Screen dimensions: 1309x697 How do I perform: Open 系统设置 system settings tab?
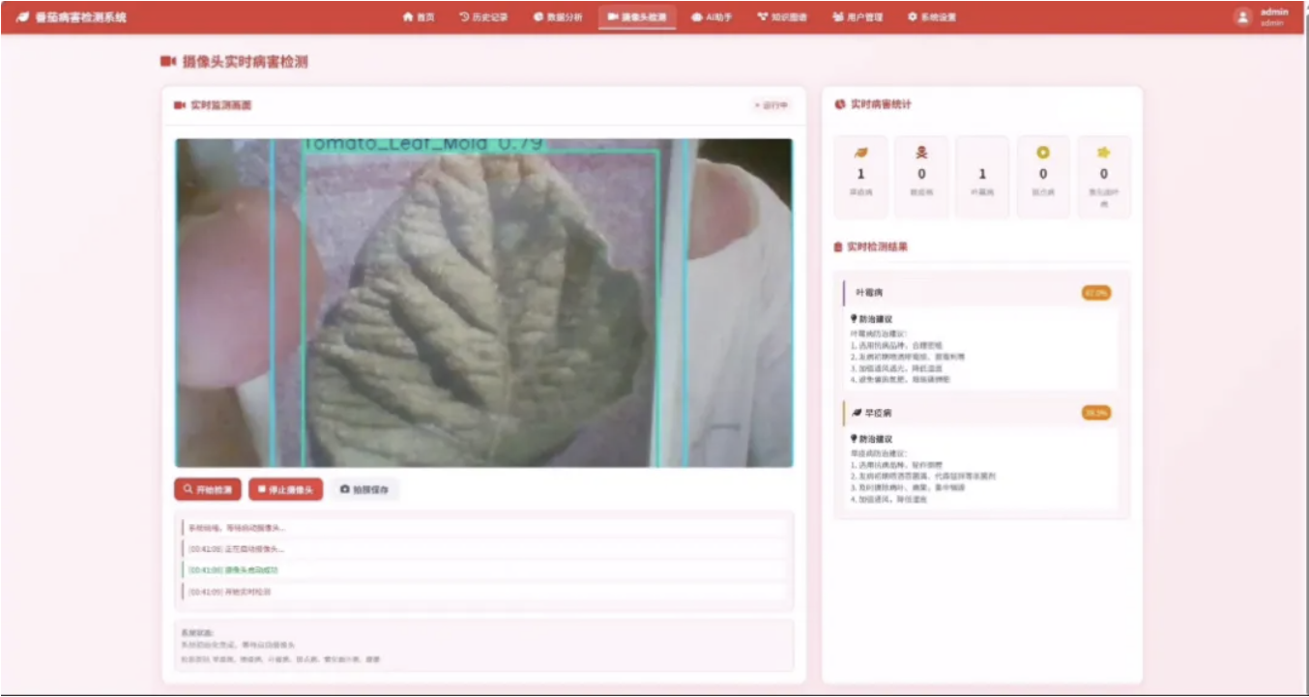pyautogui.click(x=932, y=17)
